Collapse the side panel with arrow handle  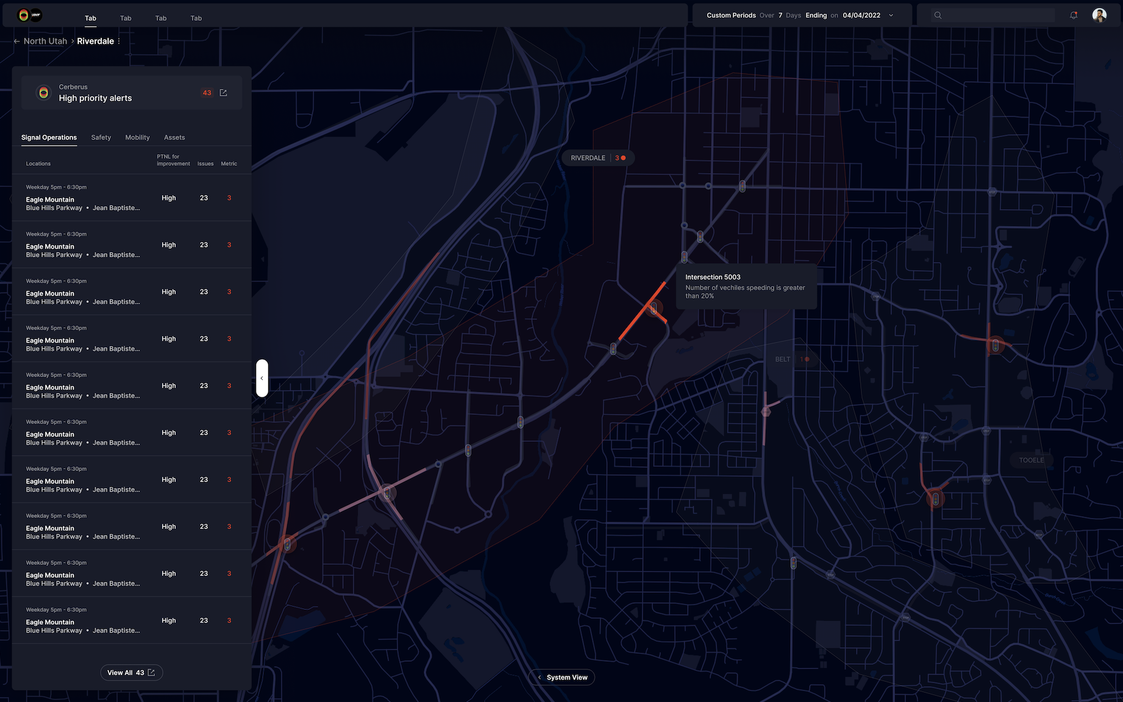pos(262,378)
